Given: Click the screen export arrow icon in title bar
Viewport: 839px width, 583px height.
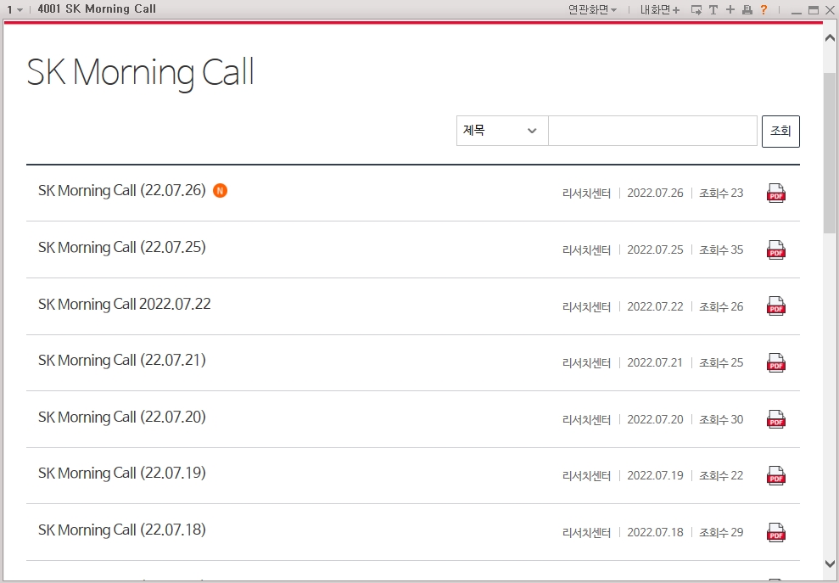Looking at the screenshot, I should tap(696, 9).
